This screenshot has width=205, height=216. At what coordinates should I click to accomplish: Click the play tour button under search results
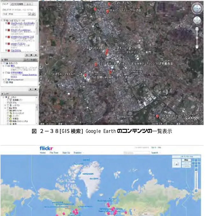point(27,55)
